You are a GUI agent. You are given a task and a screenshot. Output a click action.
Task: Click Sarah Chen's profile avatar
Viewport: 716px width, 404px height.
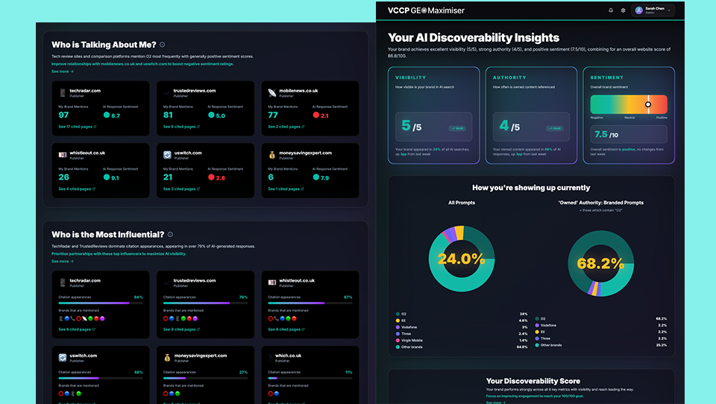click(639, 10)
